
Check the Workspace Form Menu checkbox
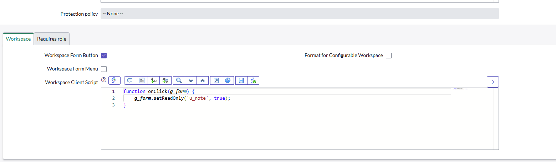104,69
